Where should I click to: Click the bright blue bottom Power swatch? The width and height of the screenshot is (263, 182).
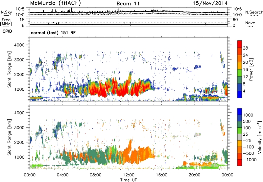tap(240, 94)
